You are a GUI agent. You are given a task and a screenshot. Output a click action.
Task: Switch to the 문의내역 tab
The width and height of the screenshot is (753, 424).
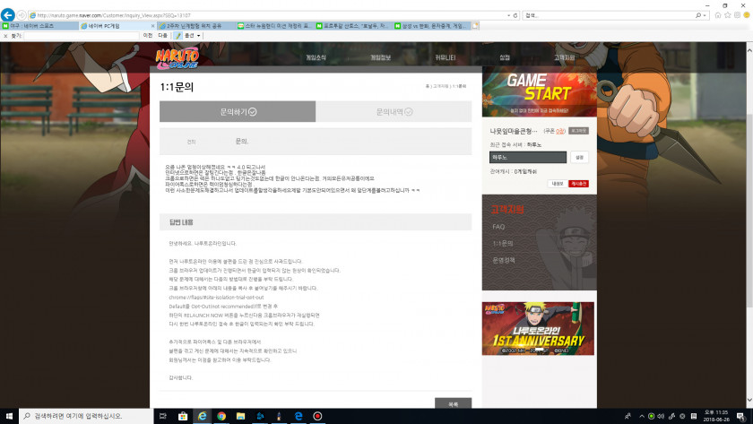pyautogui.click(x=394, y=111)
